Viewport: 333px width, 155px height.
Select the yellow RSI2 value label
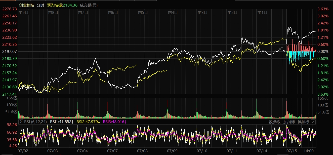tap(88, 122)
